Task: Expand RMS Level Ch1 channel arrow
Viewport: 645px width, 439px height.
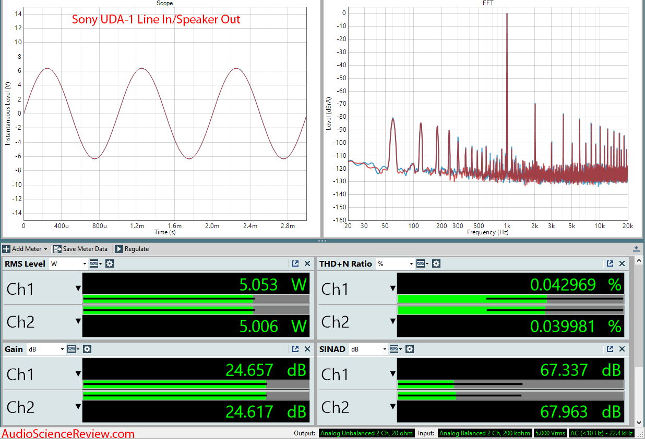Action: [x=78, y=289]
